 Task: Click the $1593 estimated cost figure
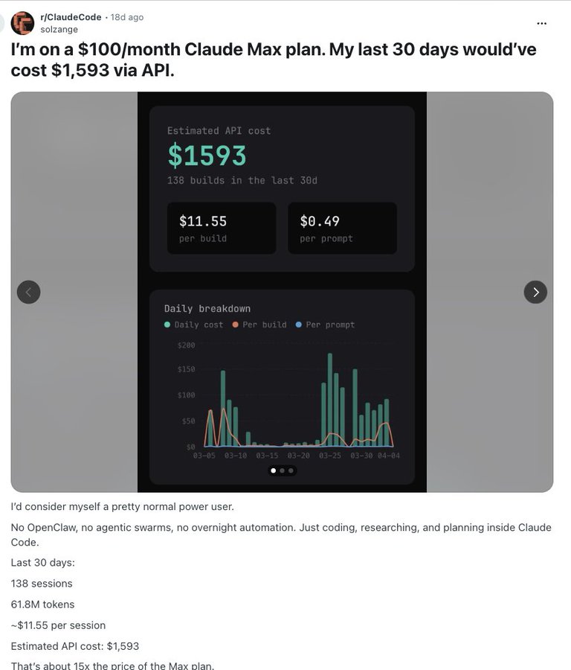[207, 156]
